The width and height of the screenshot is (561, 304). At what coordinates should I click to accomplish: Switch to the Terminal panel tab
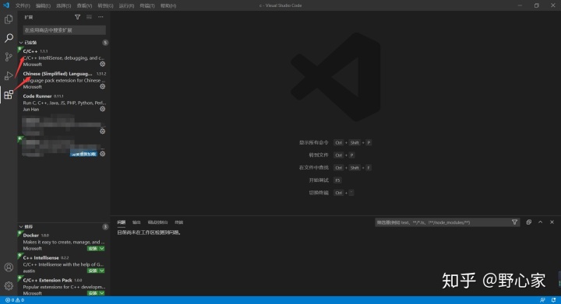click(x=179, y=222)
